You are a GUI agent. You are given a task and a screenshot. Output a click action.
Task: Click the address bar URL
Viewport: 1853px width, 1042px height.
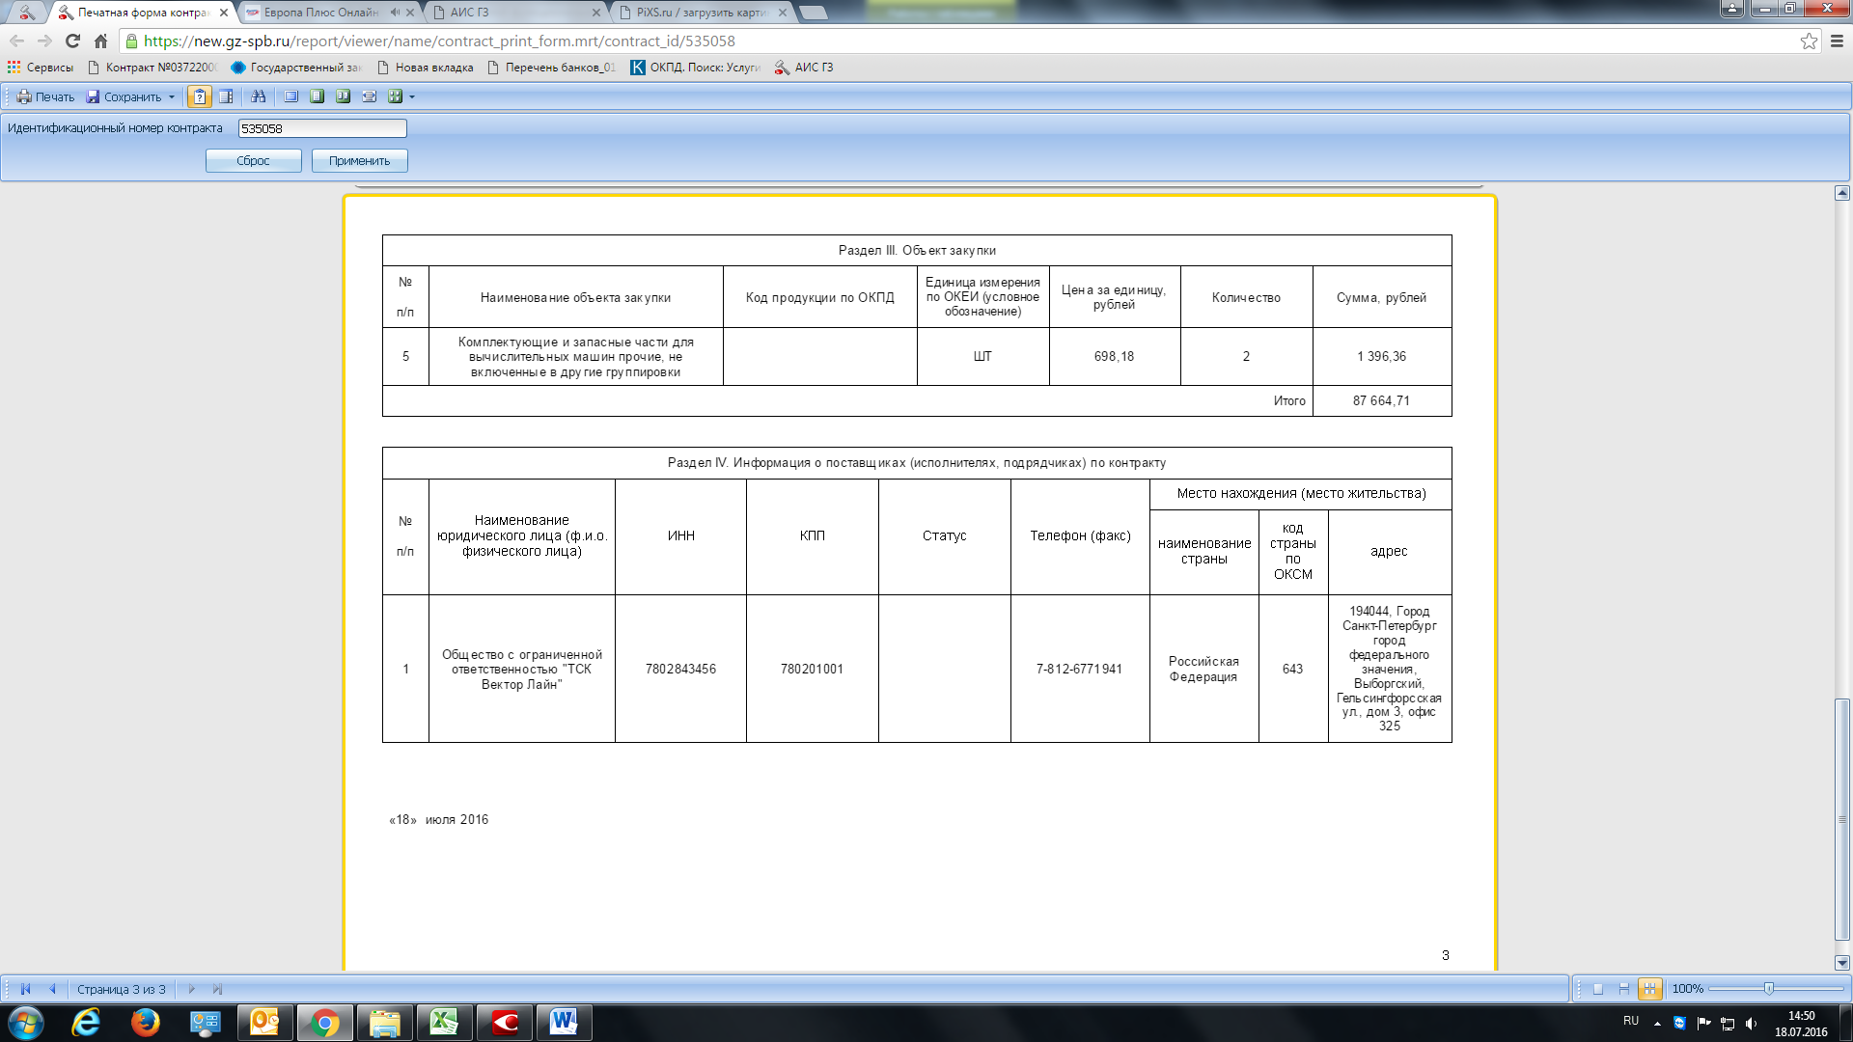[x=439, y=41]
